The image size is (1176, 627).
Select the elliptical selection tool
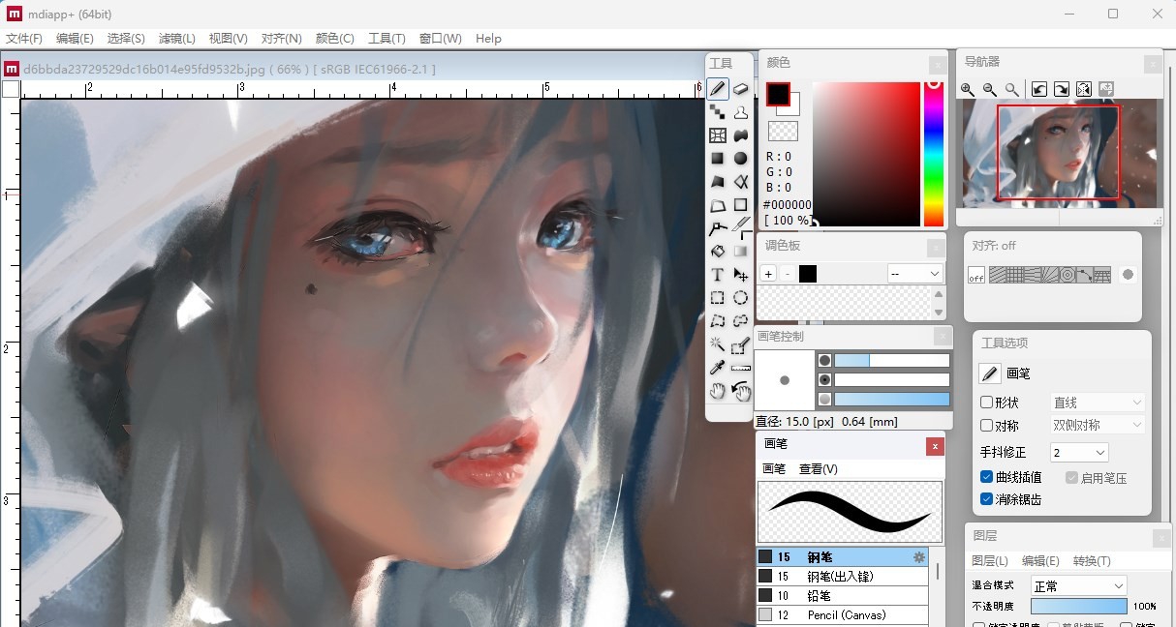(x=741, y=298)
